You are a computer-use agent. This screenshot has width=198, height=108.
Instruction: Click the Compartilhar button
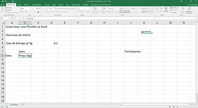192,5
